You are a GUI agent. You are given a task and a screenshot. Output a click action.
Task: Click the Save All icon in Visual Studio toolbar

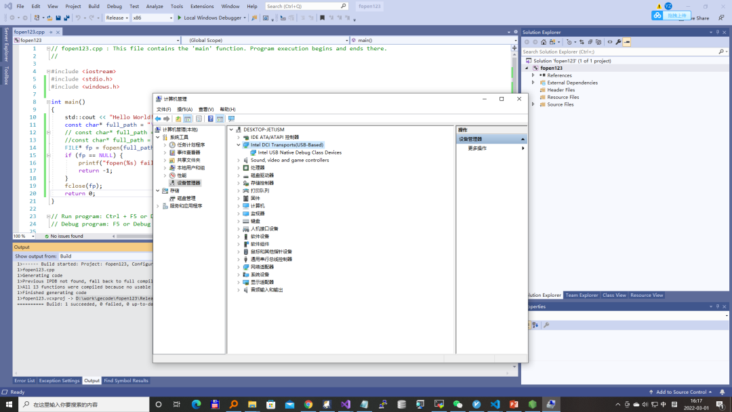[66, 18]
